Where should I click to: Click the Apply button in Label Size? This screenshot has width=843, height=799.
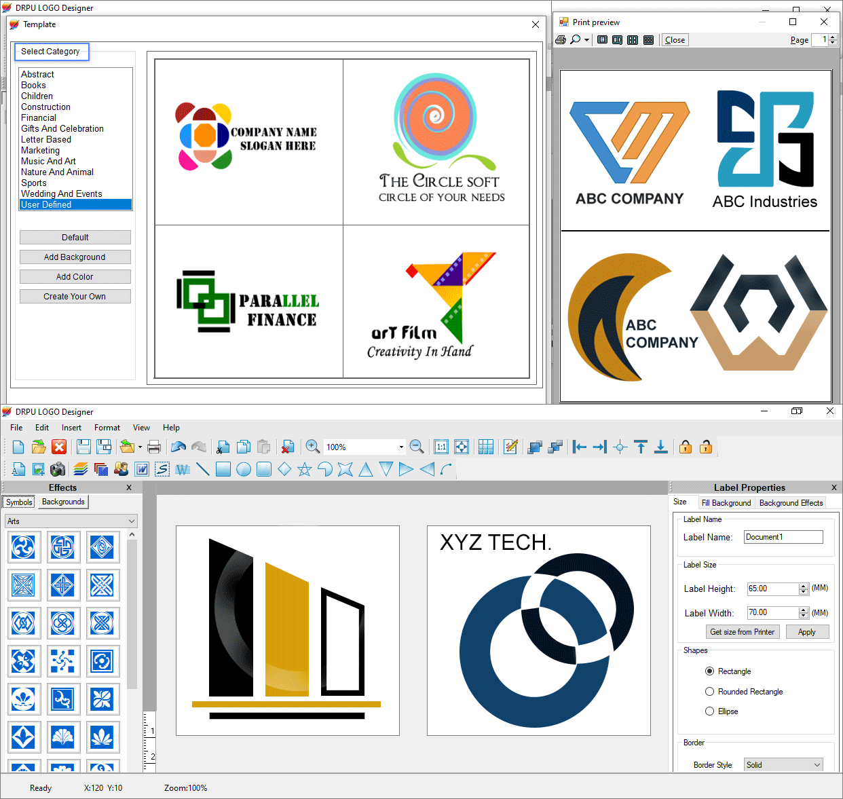coord(807,632)
